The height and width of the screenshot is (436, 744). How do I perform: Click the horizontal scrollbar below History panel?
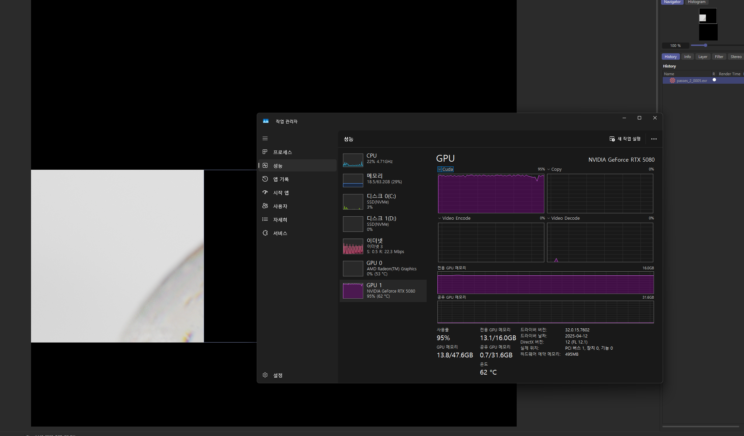click(x=700, y=427)
